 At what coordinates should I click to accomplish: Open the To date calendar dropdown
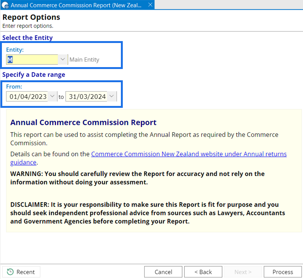coord(112,96)
